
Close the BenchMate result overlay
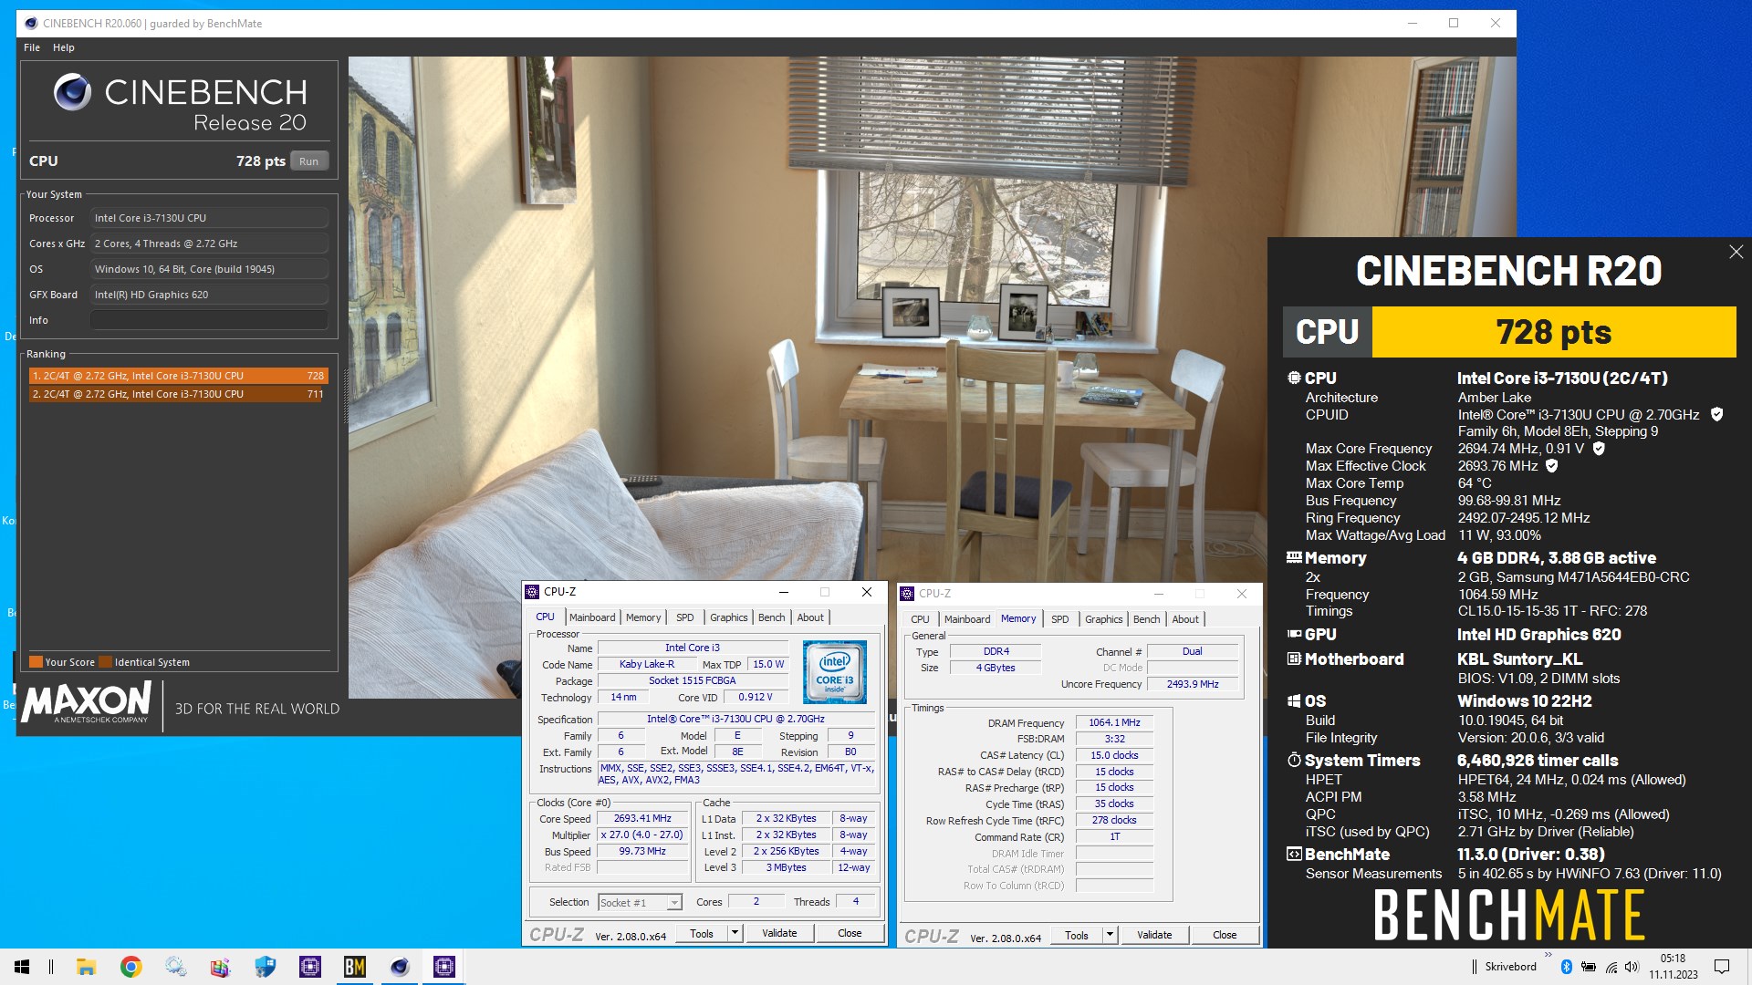[1736, 252]
